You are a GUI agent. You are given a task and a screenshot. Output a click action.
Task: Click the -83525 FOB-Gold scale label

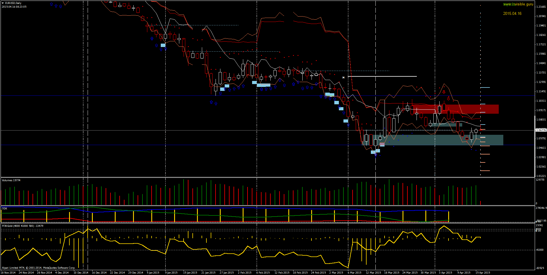coord(540,268)
